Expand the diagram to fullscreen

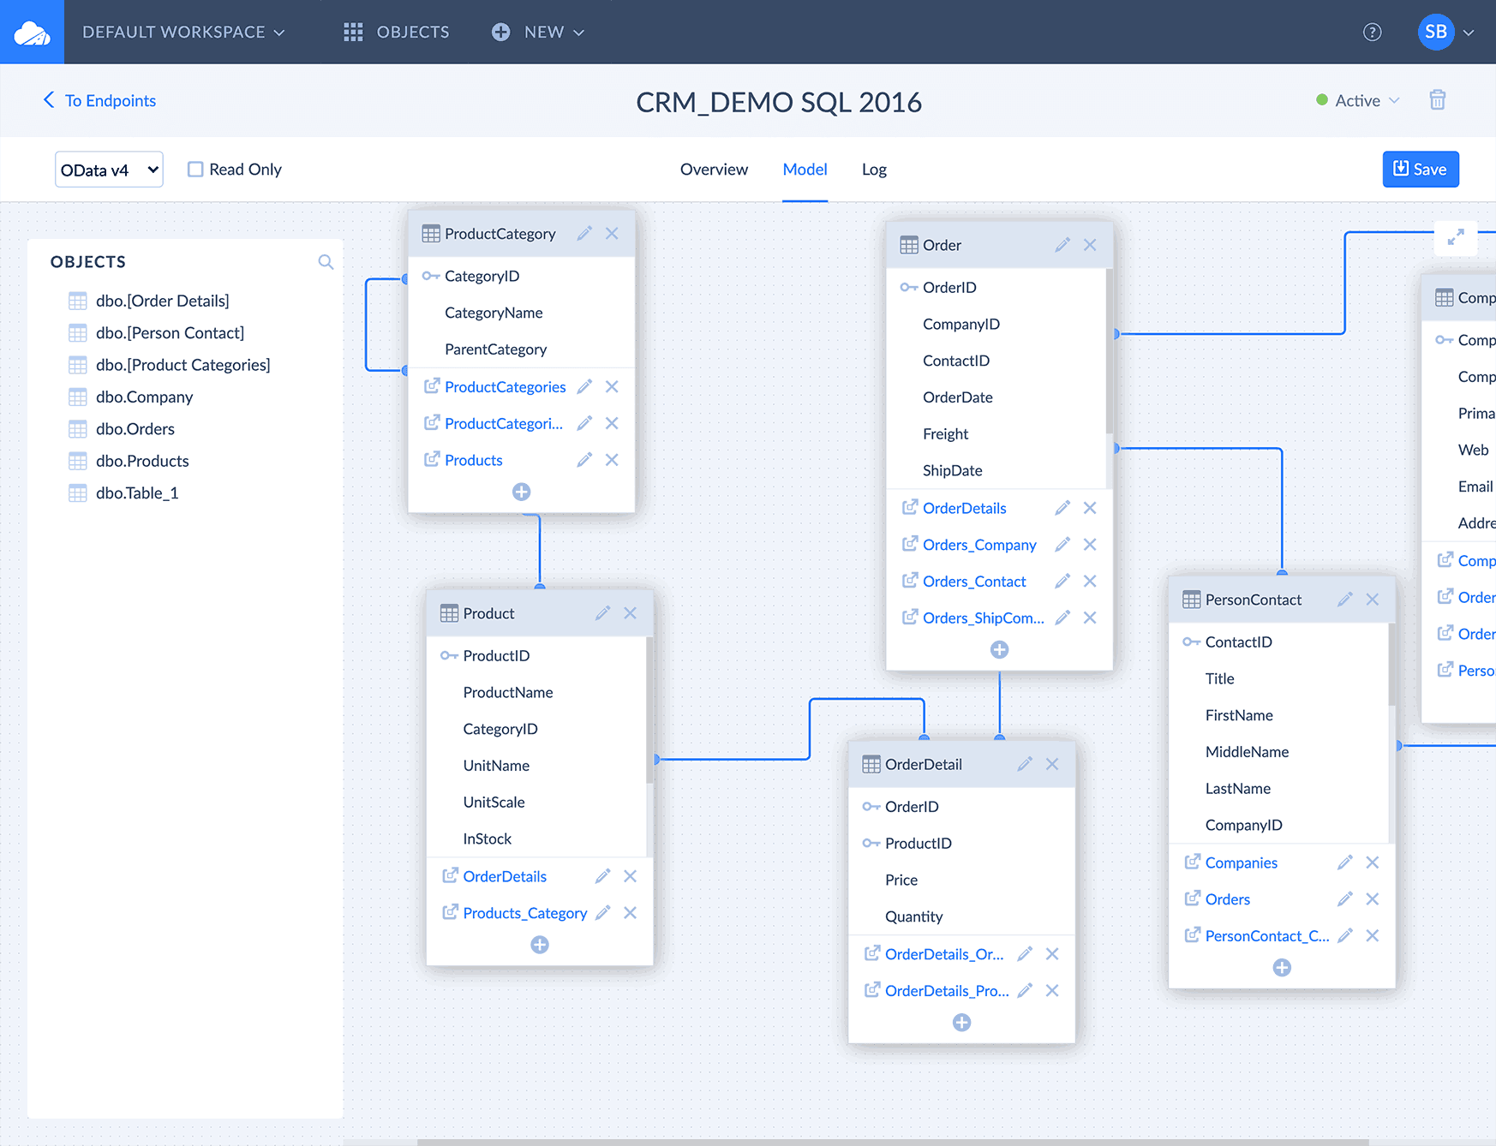coord(1455,237)
